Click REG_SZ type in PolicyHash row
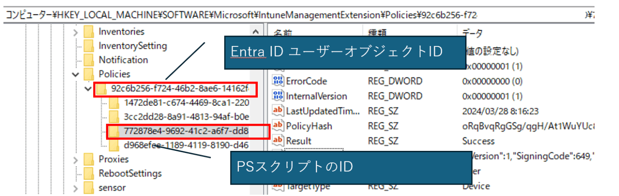 pos(383,126)
